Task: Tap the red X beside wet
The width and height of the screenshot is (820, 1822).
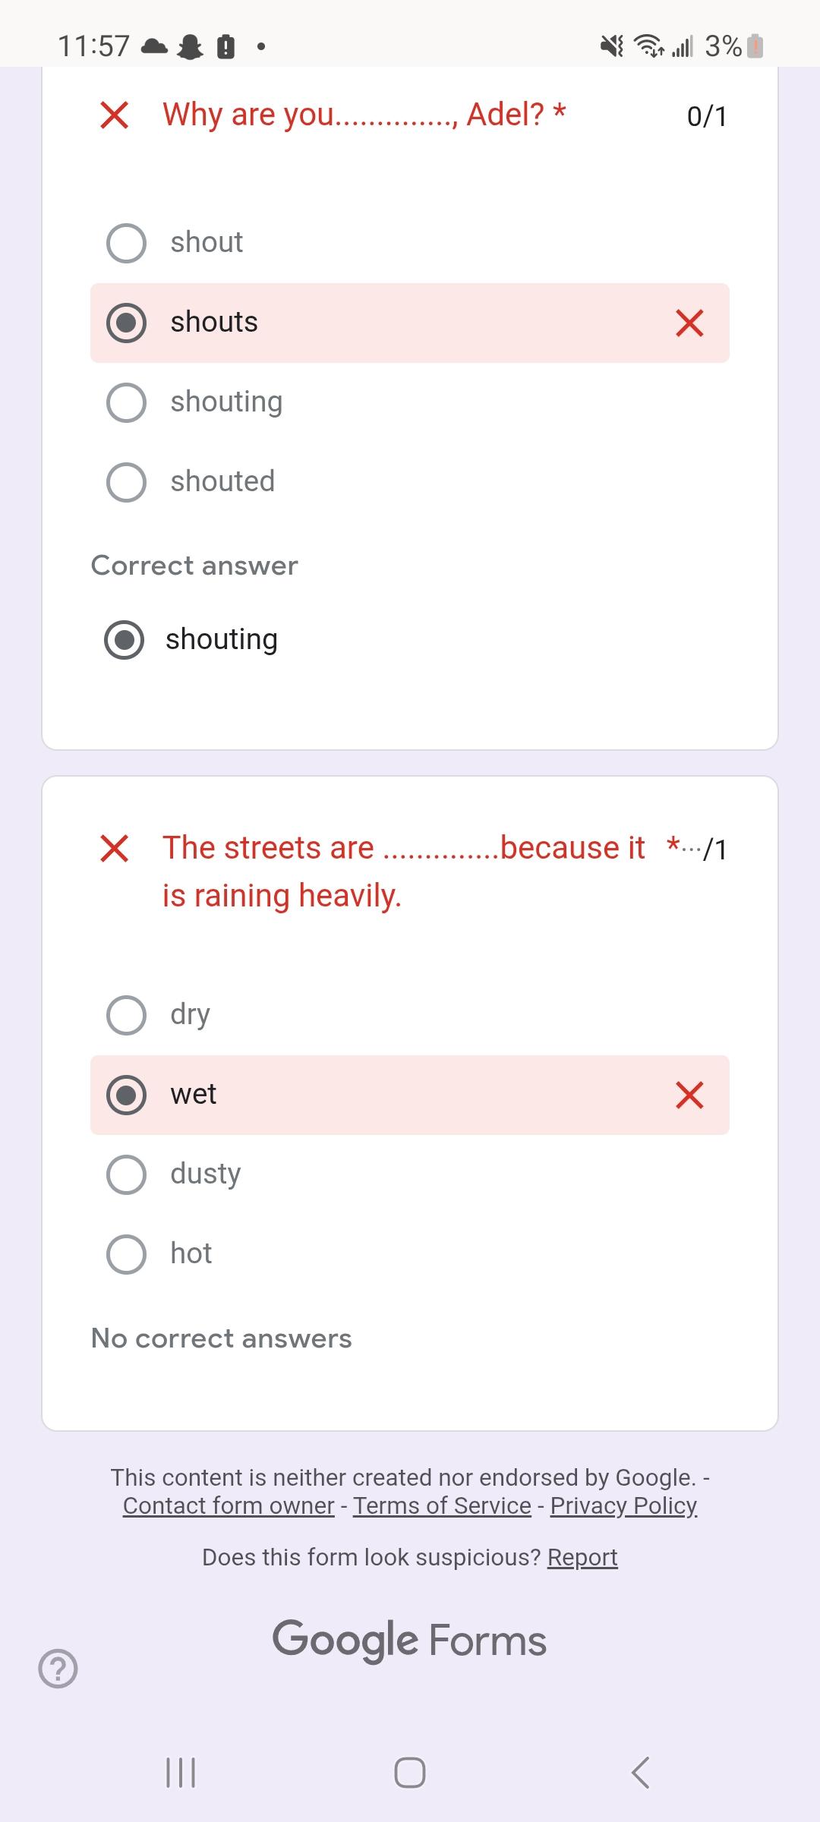Action: point(689,1095)
